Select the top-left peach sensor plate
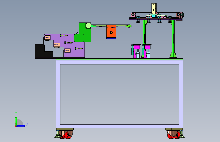The width and height of the screenshot is (220, 142). (x=47, y=37)
